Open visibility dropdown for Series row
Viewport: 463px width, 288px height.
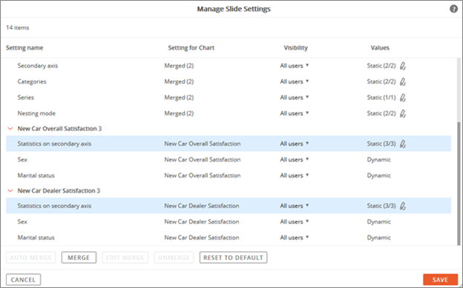(295, 98)
